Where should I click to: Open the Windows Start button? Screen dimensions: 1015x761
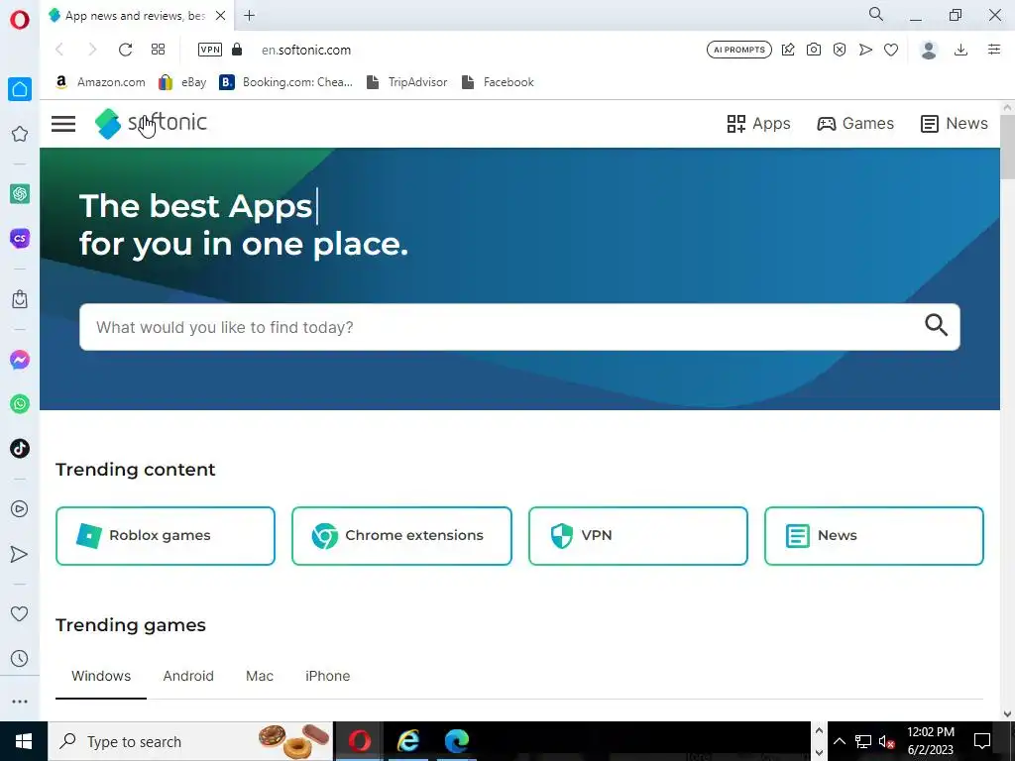[x=24, y=741]
